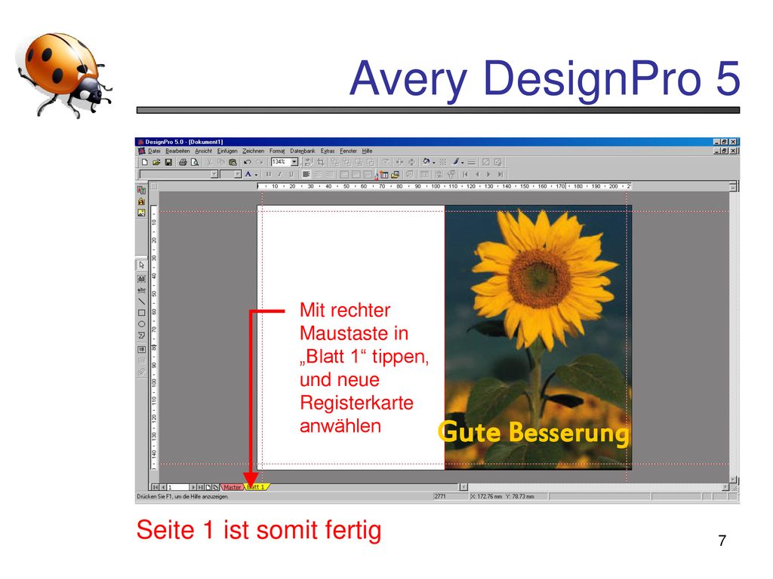This screenshot has height=579, width=773.
Task: Select the rectangle drawing tool
Action: (x=141, y=313)
